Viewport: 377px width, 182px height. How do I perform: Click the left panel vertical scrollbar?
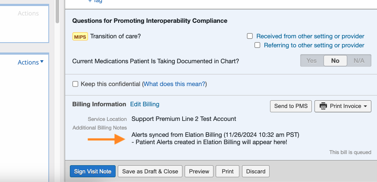[x=57, y=11]
